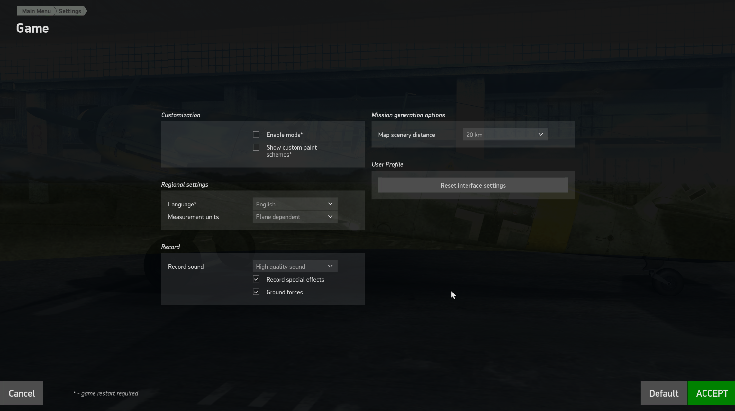Click the Default button

pos(664,393)
